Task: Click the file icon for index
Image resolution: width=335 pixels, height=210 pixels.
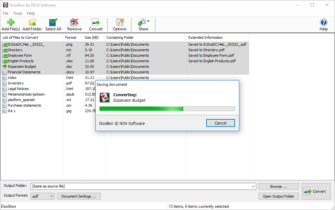Action: pos(5,78)
